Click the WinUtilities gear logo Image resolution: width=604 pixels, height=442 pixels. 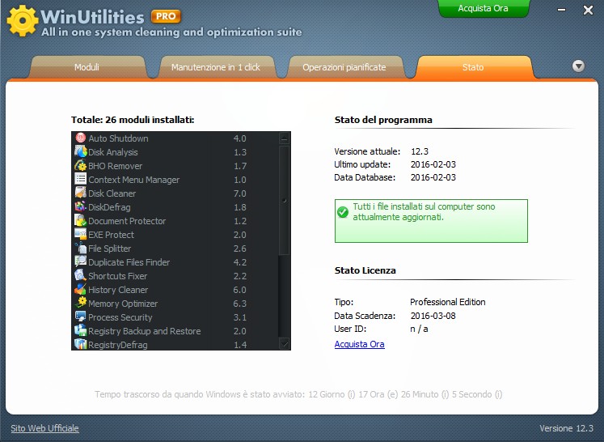tap(23, 21)
